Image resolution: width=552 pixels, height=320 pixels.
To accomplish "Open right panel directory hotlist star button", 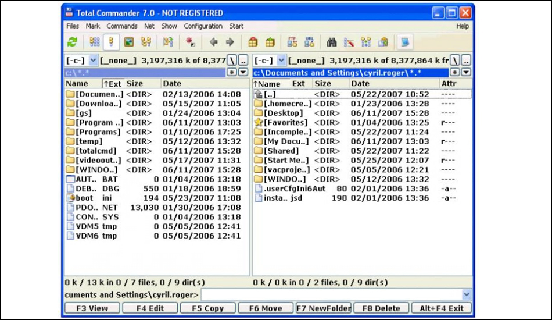I will [455, 72].
